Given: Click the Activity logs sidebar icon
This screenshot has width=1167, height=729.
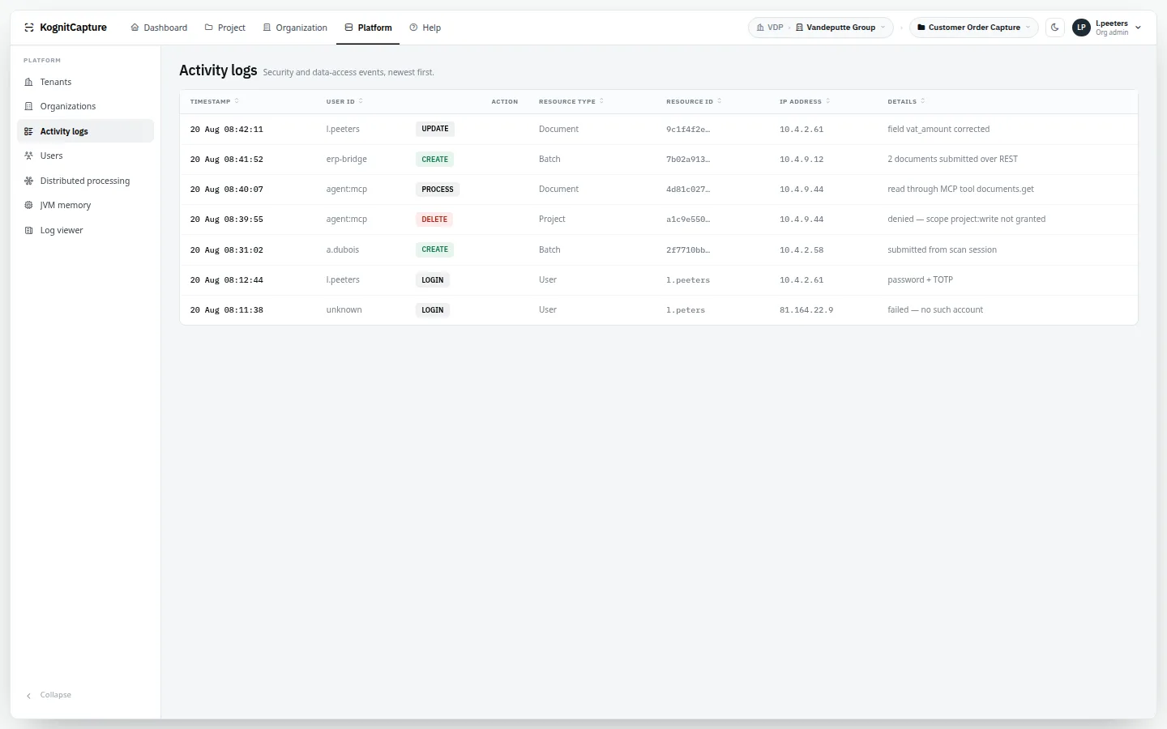Looking at the screenshot, I should (29, 131).
